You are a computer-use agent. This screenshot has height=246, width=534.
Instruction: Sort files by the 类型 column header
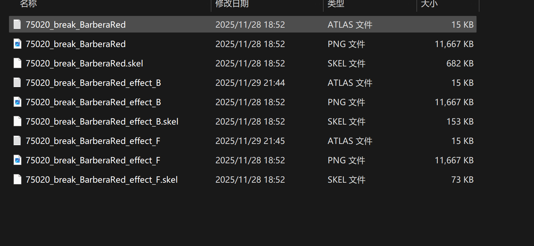[336, 4]
